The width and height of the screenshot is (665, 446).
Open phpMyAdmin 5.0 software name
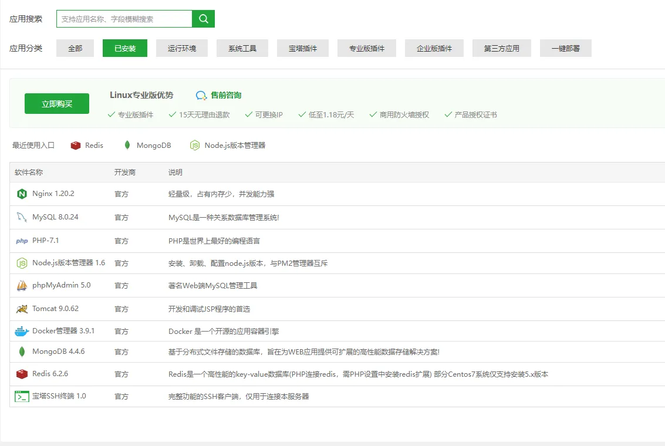[62, 285]
